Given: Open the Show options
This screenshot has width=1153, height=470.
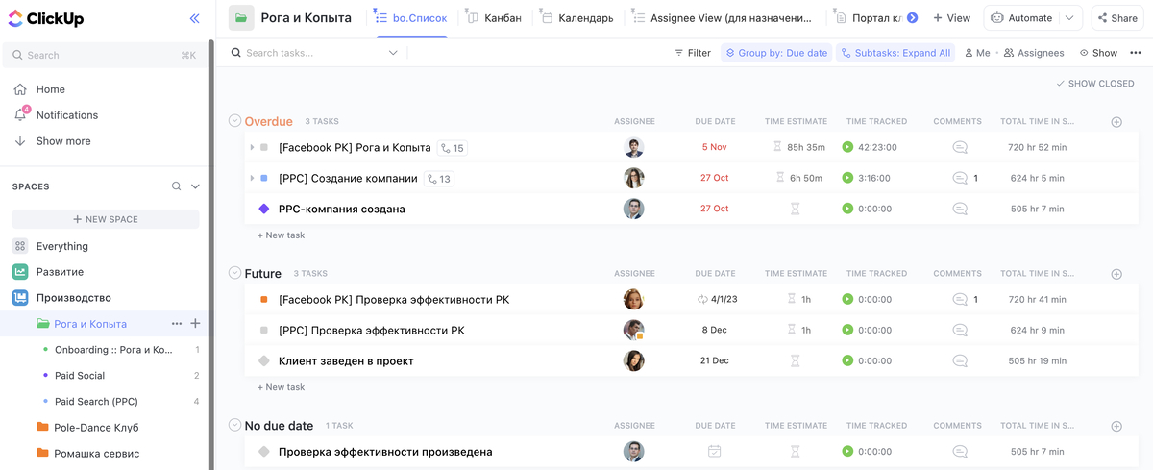Looking at the screenshot, I should click(x=1098, y=53).
